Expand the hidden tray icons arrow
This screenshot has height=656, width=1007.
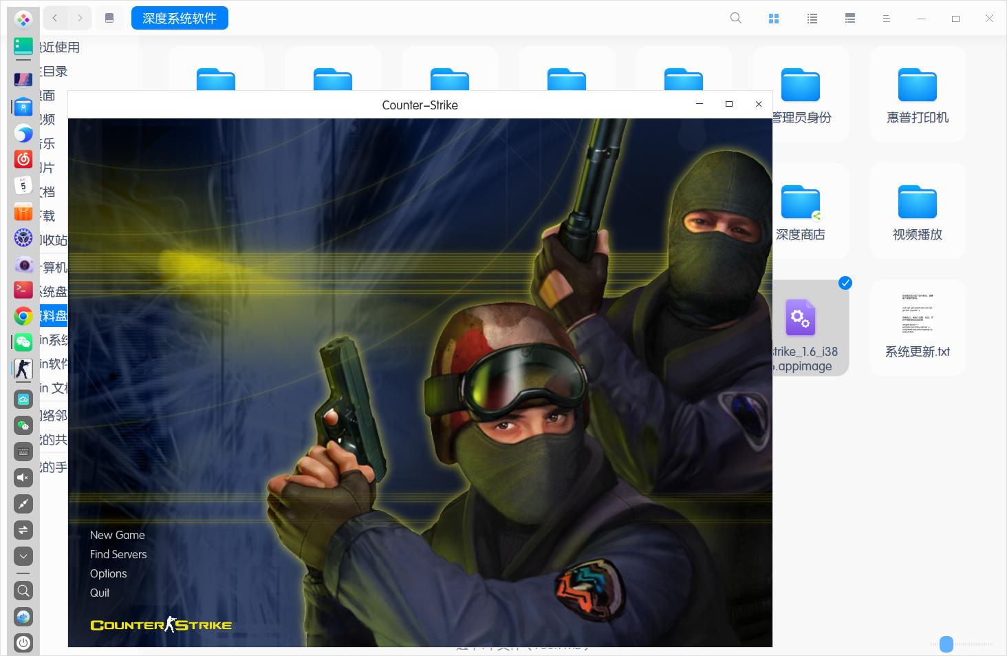[x=23, y=556]
